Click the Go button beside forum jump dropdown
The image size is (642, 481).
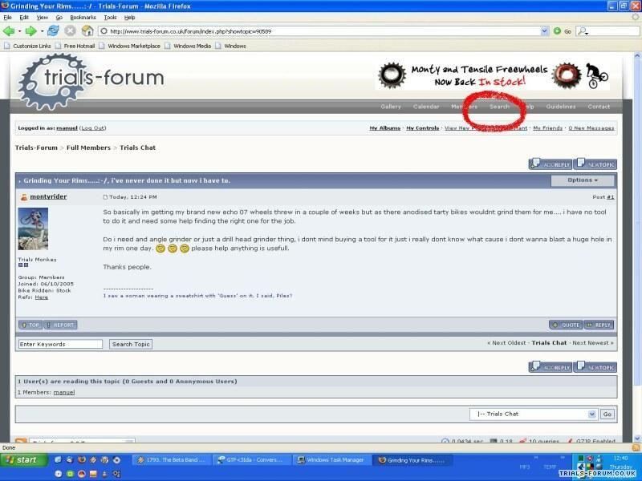click(607, 414)
